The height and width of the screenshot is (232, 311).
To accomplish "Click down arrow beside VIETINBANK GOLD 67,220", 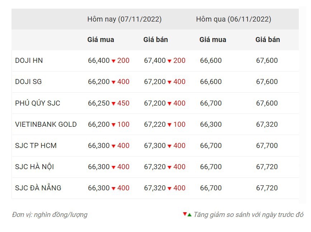I will 169,125.
